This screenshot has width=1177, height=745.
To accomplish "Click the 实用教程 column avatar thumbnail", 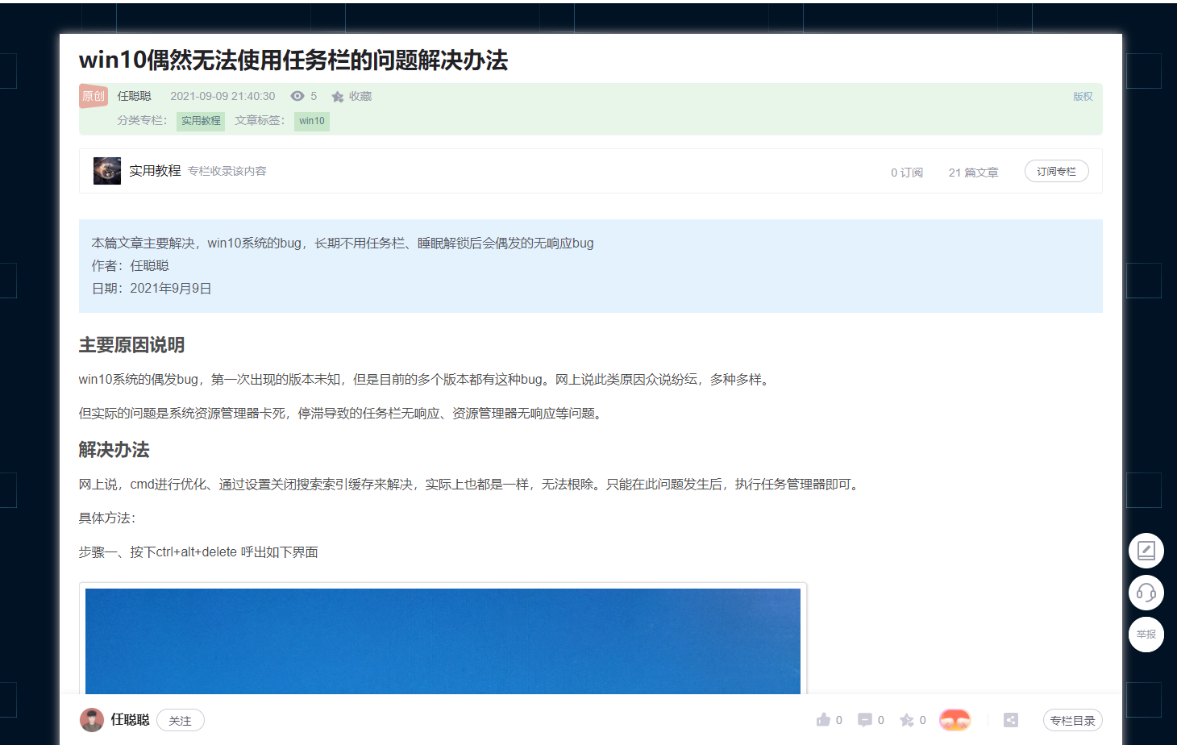I will 107,171.
